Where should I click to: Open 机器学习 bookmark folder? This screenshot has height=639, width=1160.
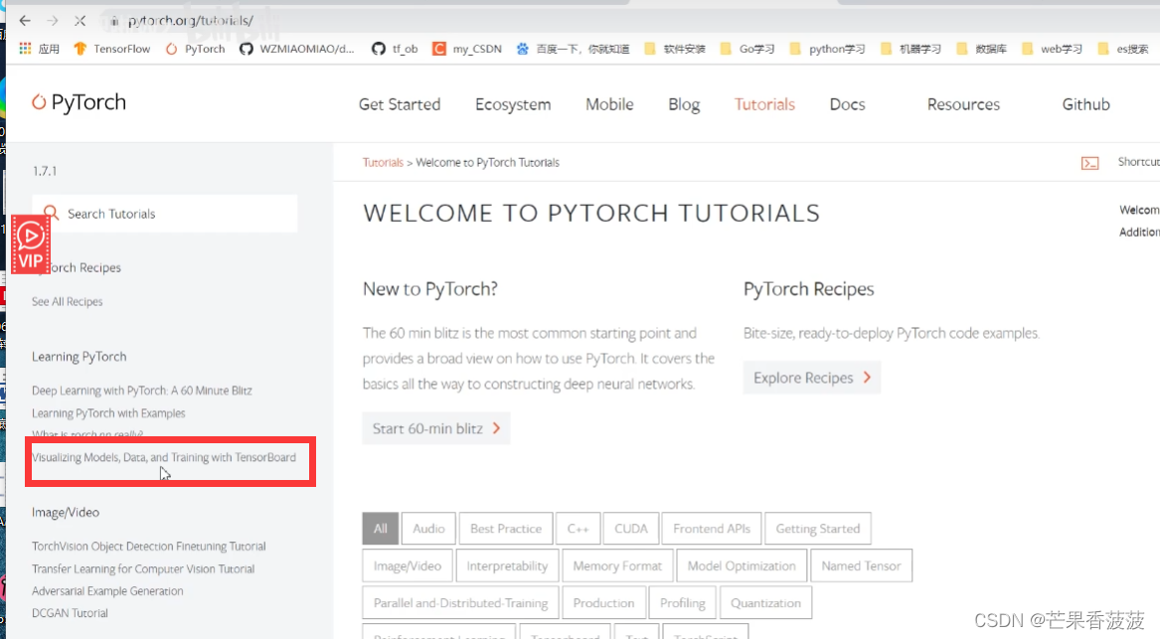click(910, 49)
